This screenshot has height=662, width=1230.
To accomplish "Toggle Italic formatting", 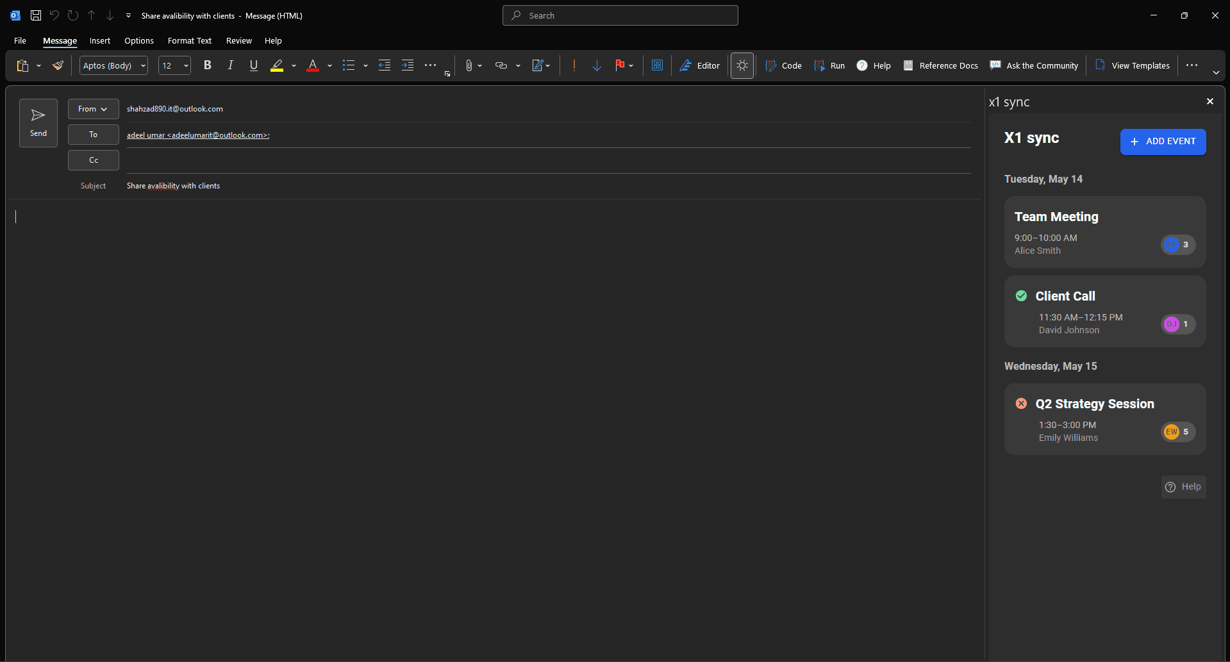I will (x=230, y=65).
